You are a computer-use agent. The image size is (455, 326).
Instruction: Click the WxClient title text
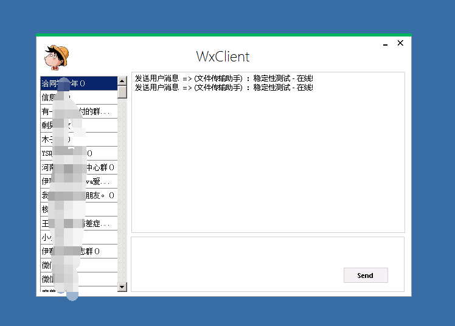(x=223, y=57)
